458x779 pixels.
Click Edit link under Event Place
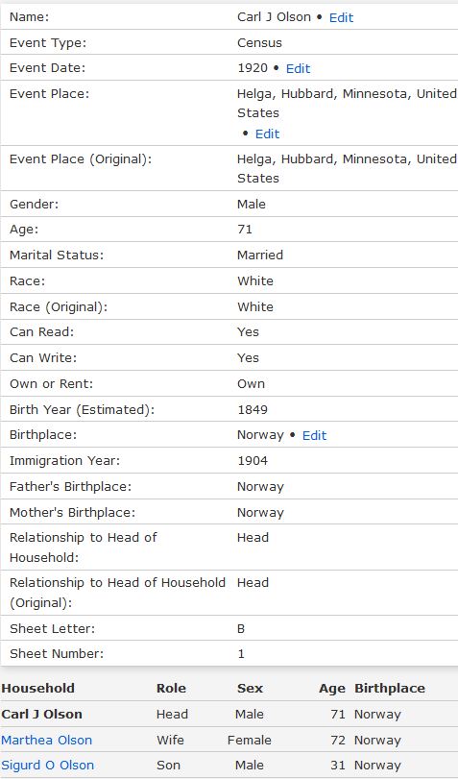267,134
